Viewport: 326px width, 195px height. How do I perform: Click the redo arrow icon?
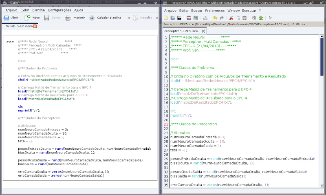222,18
